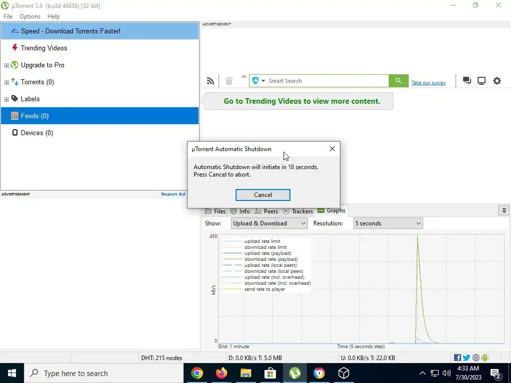Click the 3D cube taskbar icon
511x383 pixels.
point(343,373)
